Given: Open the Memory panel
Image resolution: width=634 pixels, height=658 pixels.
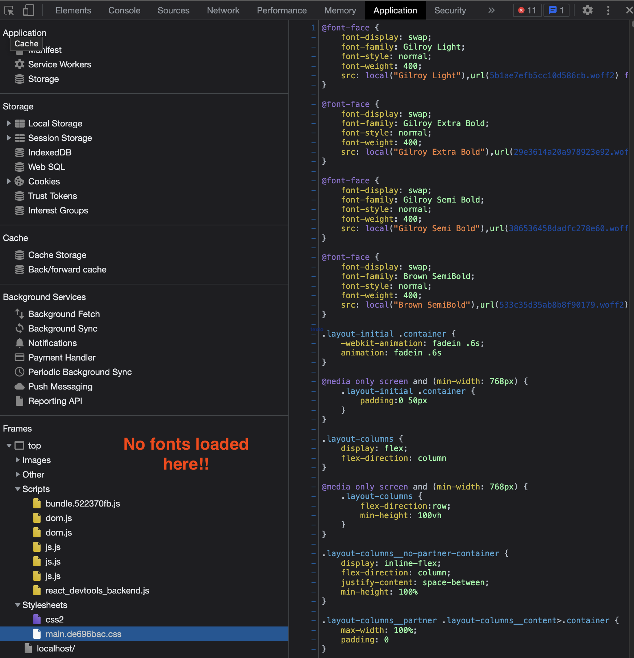Looking at the screenshot, I should pos(340,10).
